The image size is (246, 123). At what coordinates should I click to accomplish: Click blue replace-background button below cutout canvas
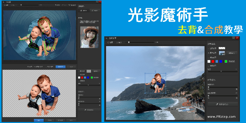point(61,67)
